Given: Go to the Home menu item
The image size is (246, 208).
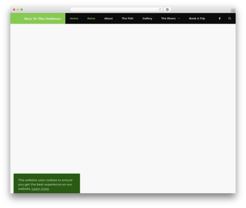Looking at the screenshot, I should pyautogui.click(x=74, y=19).
